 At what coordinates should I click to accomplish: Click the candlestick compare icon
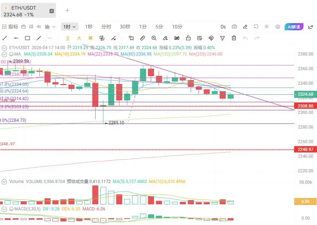(177, 38)
